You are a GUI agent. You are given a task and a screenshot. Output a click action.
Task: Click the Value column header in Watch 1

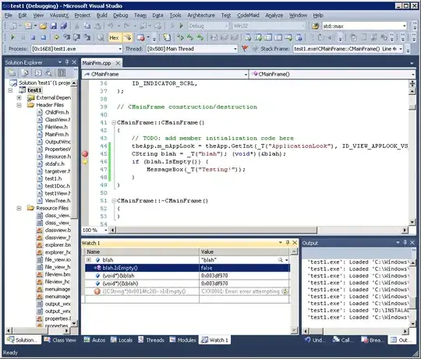[x=244, y=252]
